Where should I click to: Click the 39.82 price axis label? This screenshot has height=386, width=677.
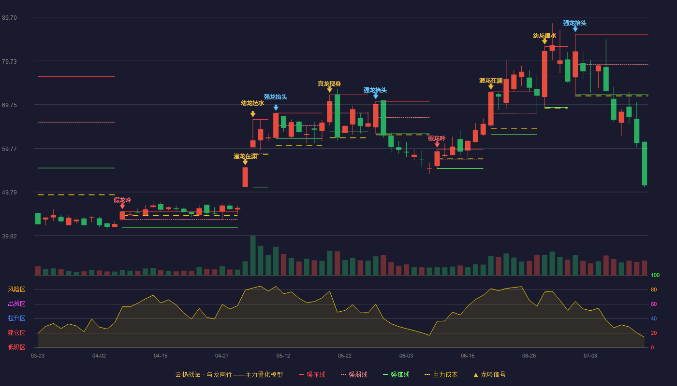[9, 236]
